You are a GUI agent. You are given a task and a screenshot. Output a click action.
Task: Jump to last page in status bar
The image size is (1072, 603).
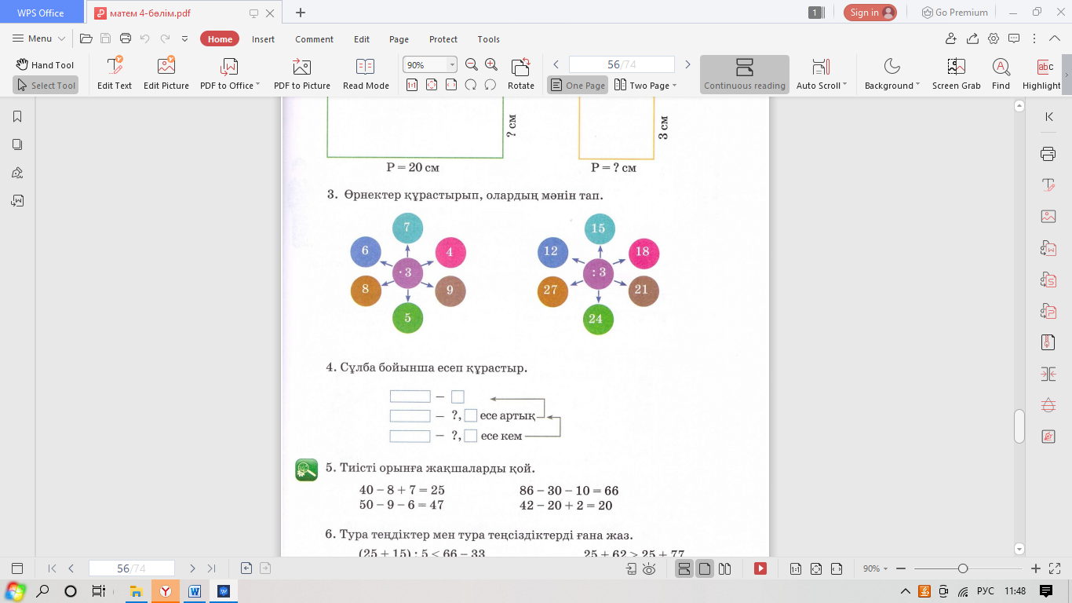coord(211,568)
